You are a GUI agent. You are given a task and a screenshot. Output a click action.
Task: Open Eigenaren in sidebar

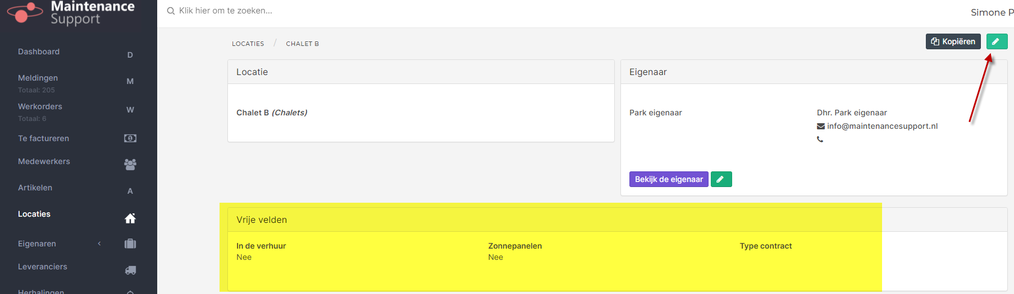click(37, 244)
